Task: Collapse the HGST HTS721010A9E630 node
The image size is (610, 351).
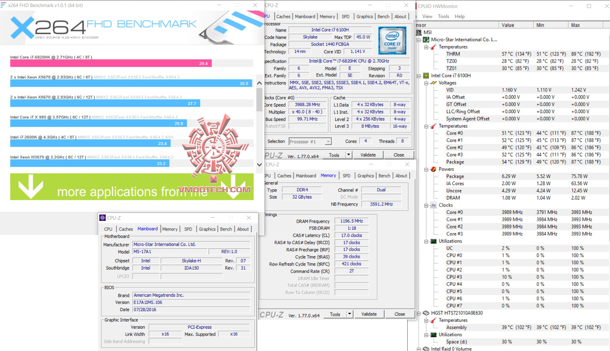Action: point(419,313)
